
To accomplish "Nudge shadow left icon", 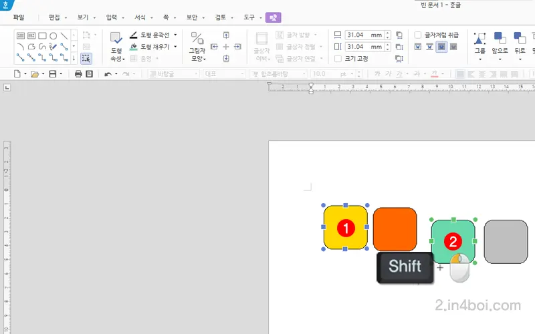I will pyautogui.click(x=214, y=47).
